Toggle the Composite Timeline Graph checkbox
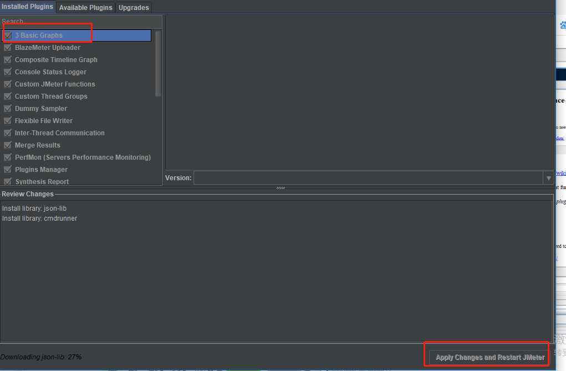 pyautogui.click(x=8, y=59)
